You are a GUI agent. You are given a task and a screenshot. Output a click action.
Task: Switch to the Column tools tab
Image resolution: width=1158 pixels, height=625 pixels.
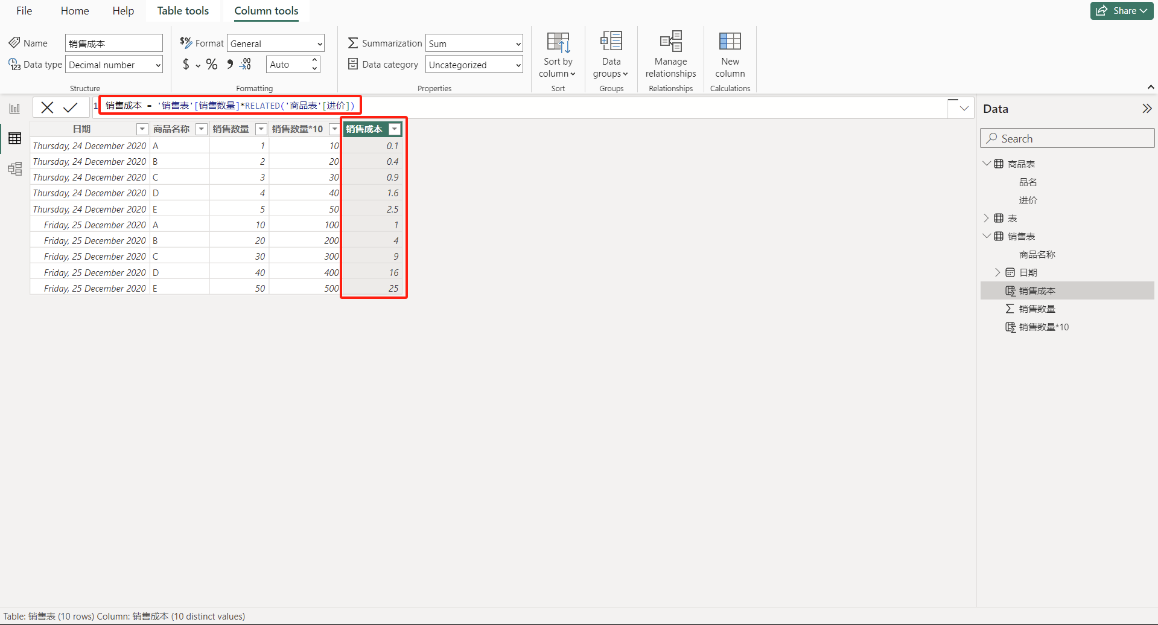266,11
